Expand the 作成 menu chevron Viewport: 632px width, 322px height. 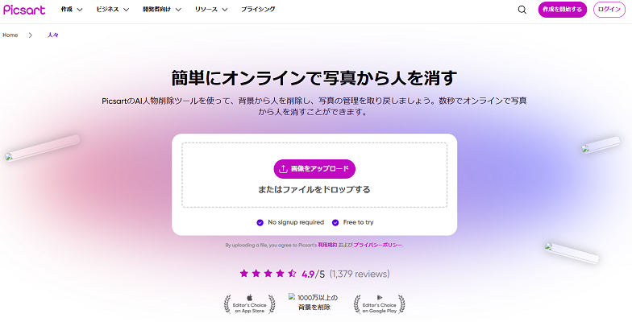point(79,10)
